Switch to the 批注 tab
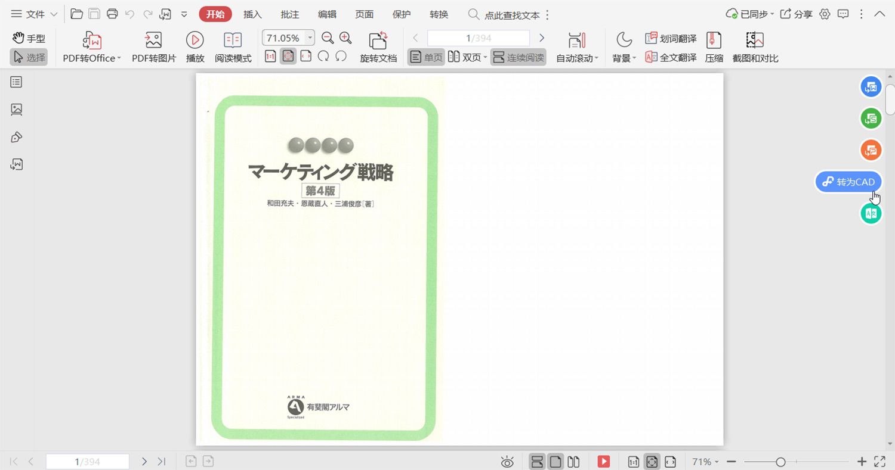The height and width of the screenshot is (470, 895). 290,14
